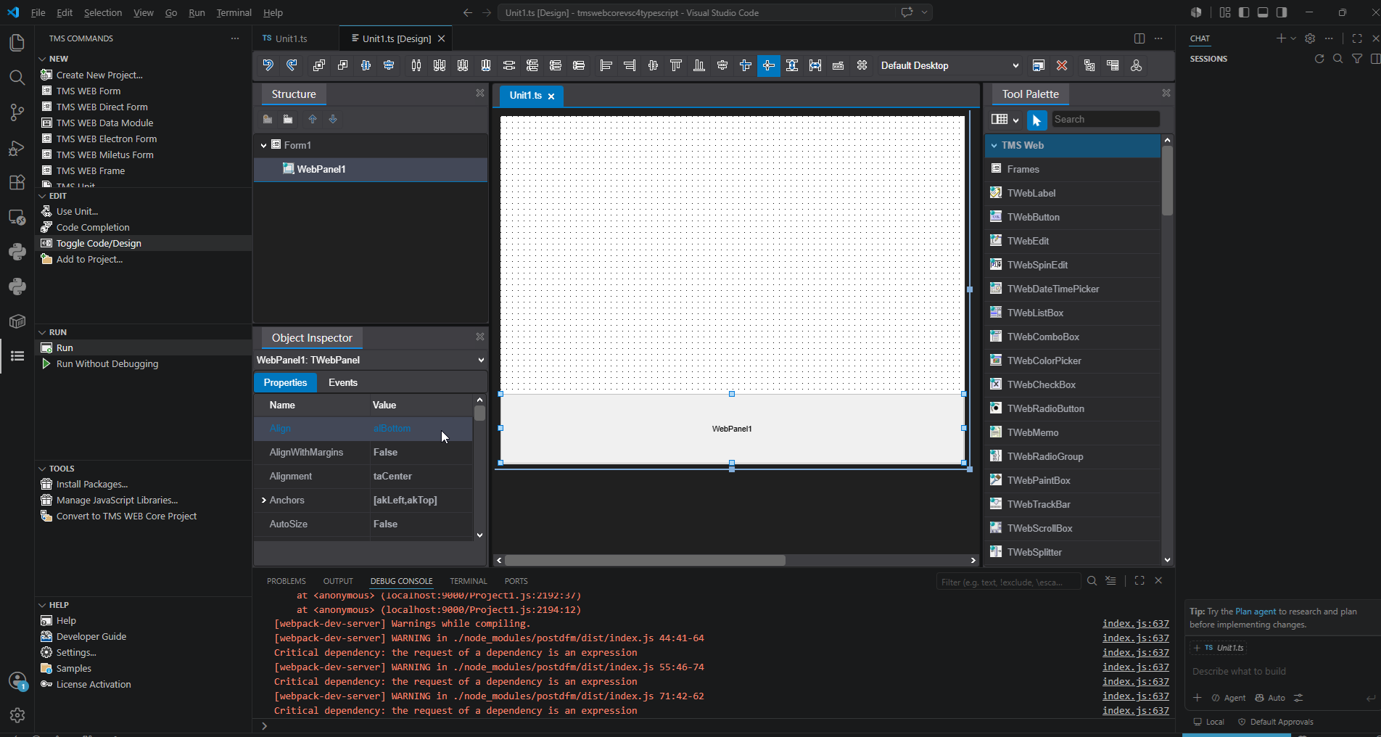Collapse the NEW section in TMS Commands

tap(42, 59)
